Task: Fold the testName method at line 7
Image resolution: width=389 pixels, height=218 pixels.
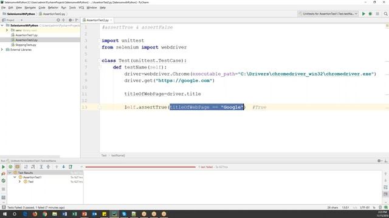Action: coord(100,67)
